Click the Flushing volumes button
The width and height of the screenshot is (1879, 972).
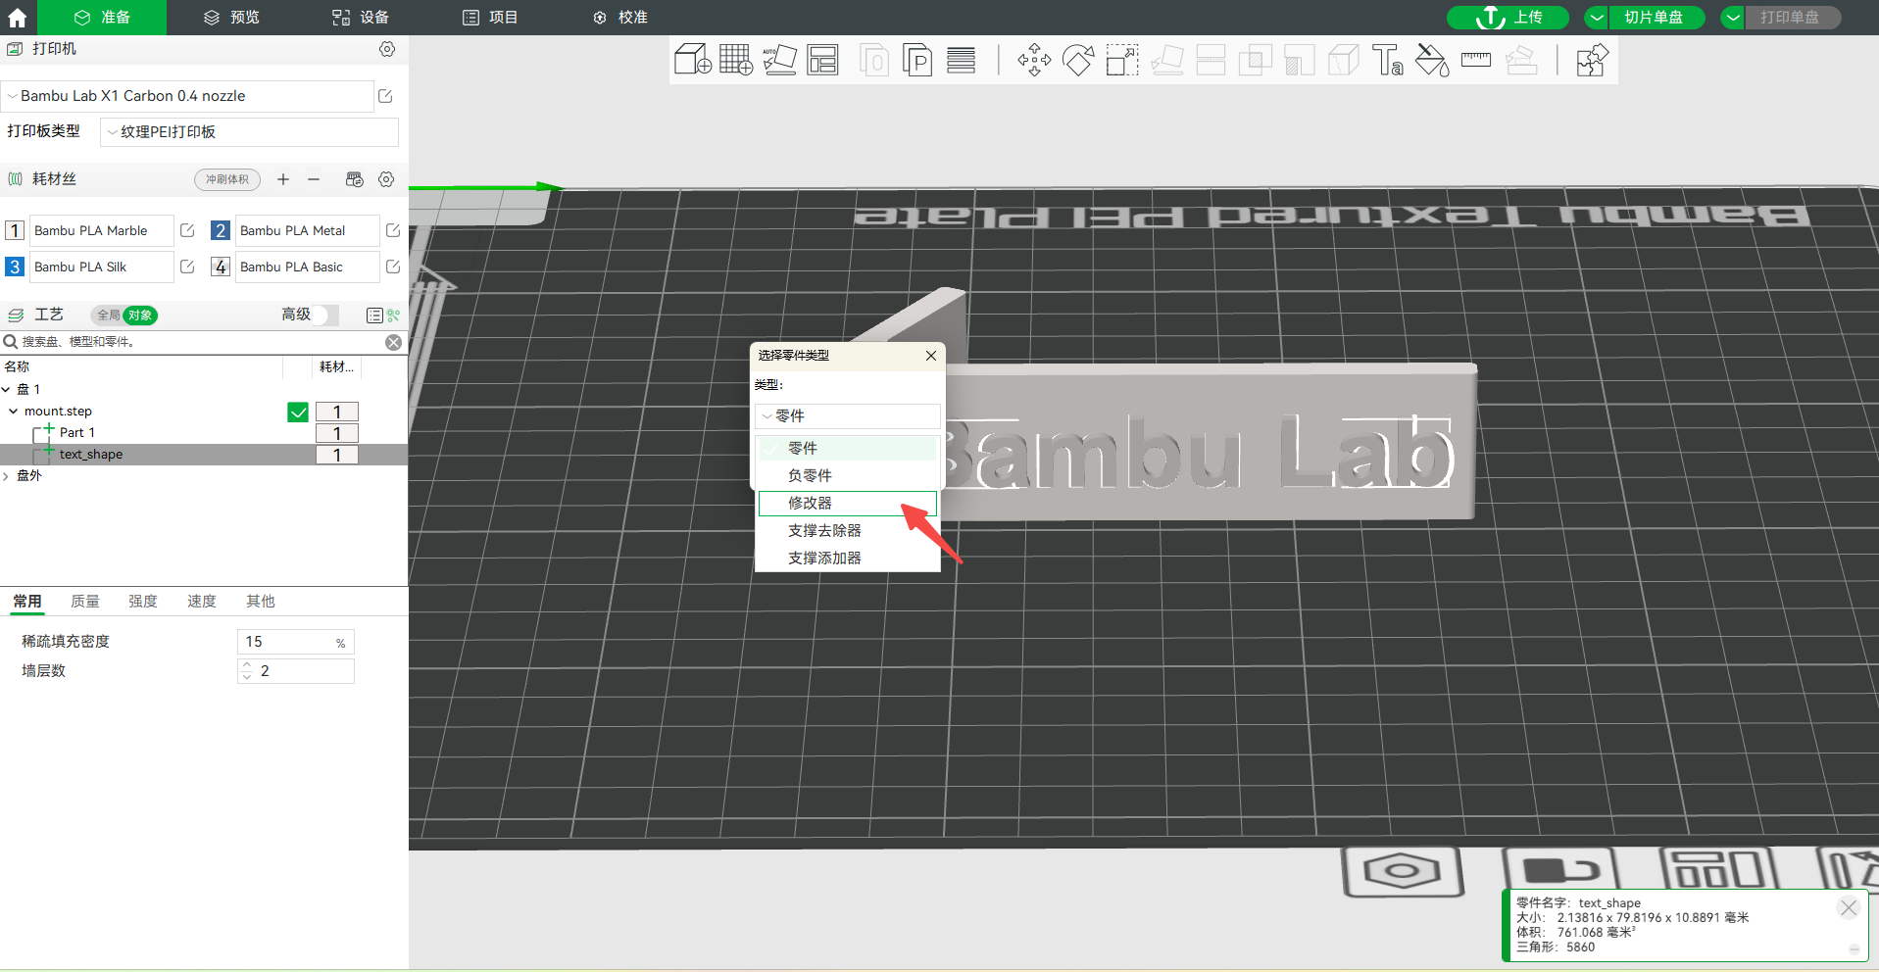coord(227,179)
